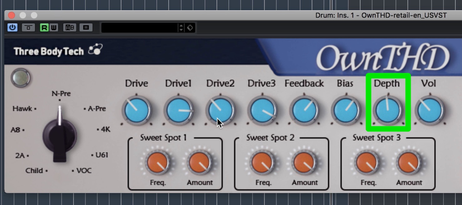Click the Sweet Spot 2 label

click(x=270, y=137)
